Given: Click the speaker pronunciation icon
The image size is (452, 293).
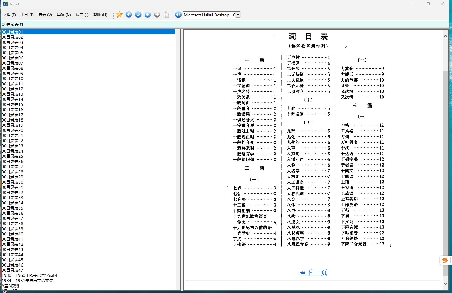Looking at the screenshot, I should click(x=178, y=15).
